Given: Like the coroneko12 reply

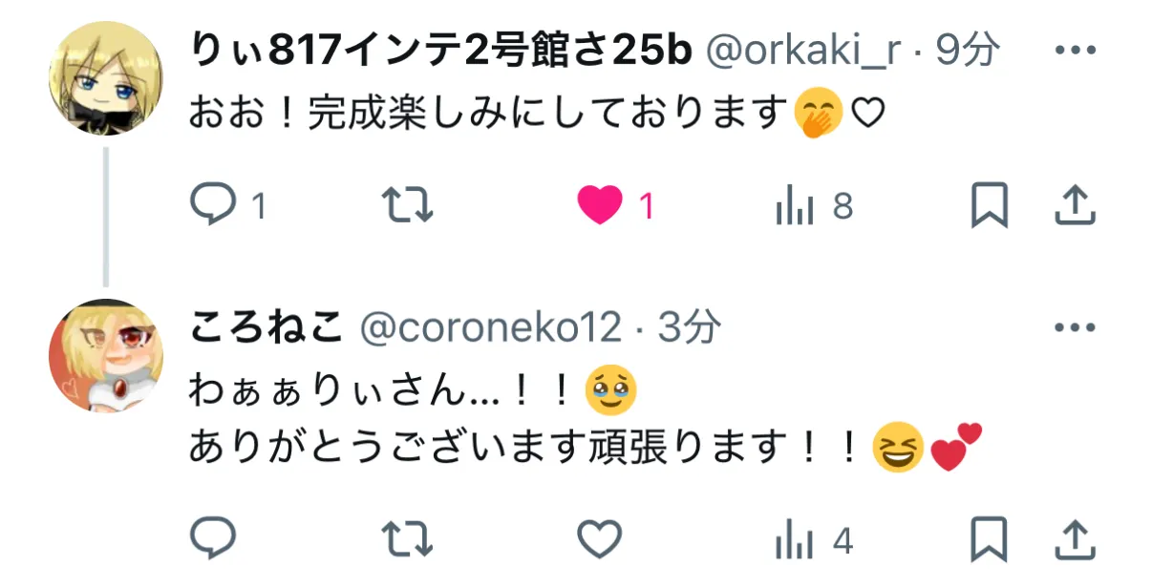Looking at the screenshot, I should point(601,541).
